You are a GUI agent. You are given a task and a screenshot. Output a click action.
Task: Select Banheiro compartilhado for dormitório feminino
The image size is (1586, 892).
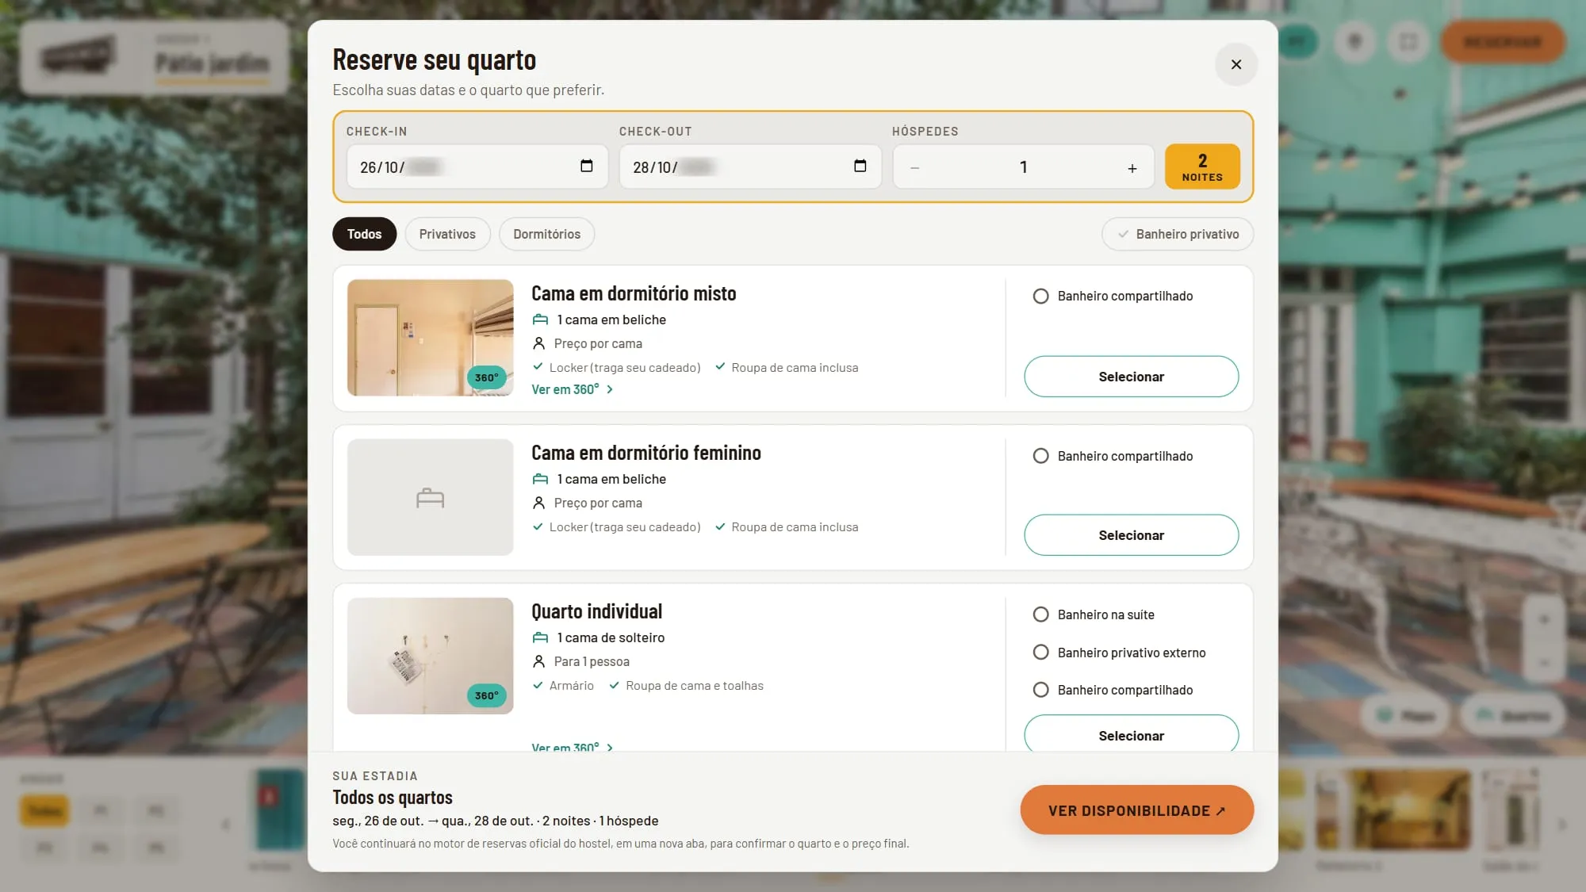pos(1040,456)
